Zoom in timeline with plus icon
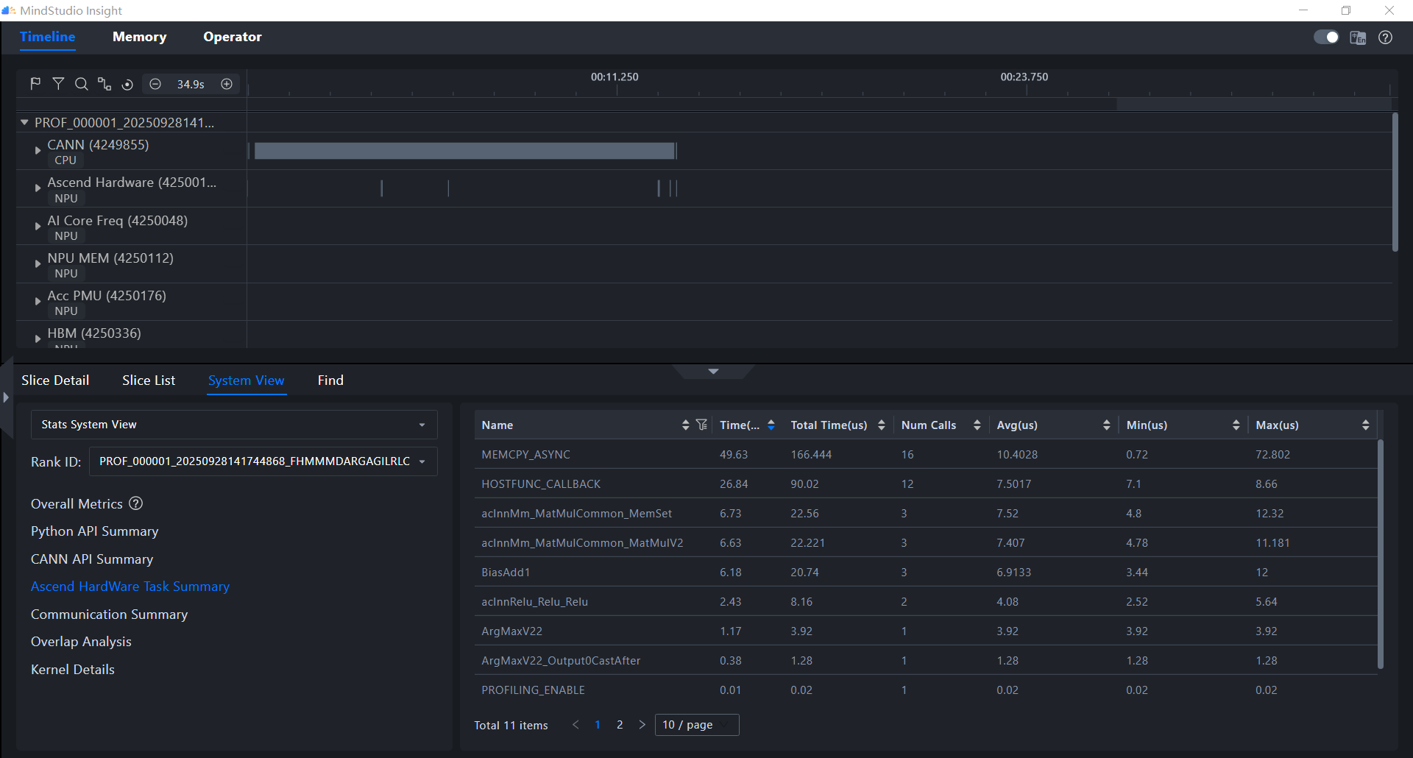Screen dimensions: 1413x758 pos(227,84)
